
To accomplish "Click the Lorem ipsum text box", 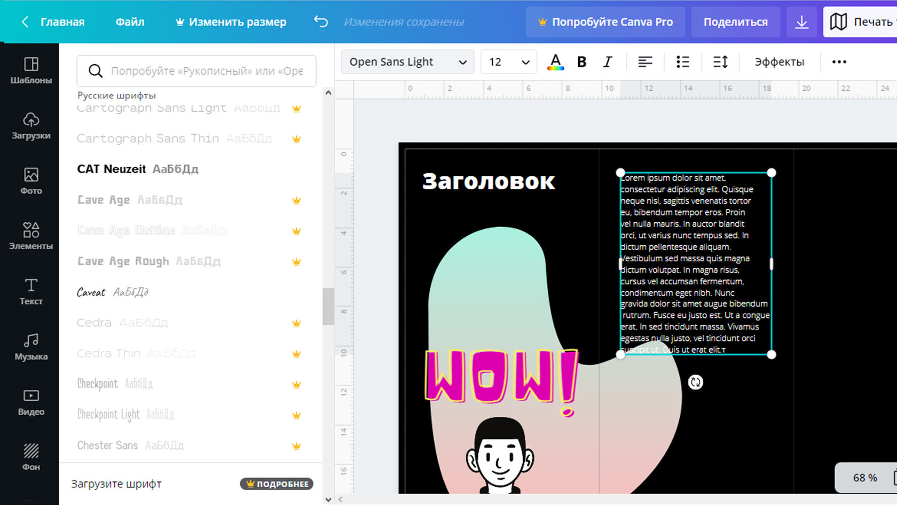I will point(695,263).
